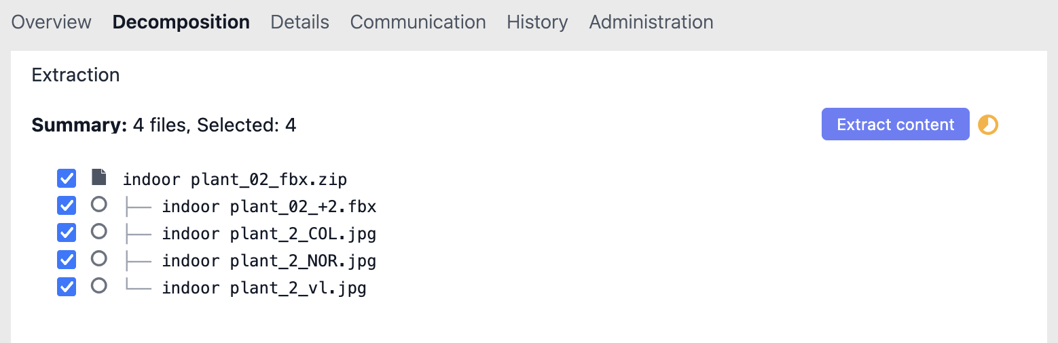Click the zip file document icon
1058x343 pixels.
pyautogui.click(x=99, y=178)
